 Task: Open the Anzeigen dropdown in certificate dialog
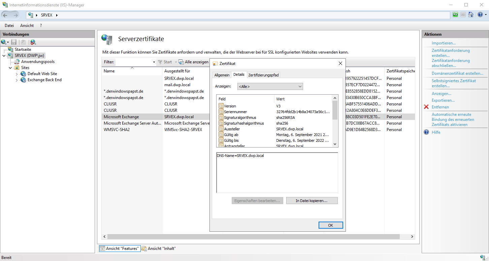[270, 87]
